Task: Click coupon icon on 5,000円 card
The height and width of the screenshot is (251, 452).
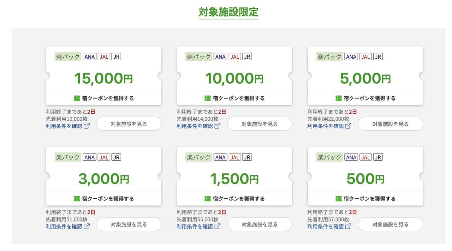Action: tap(339, 98)
